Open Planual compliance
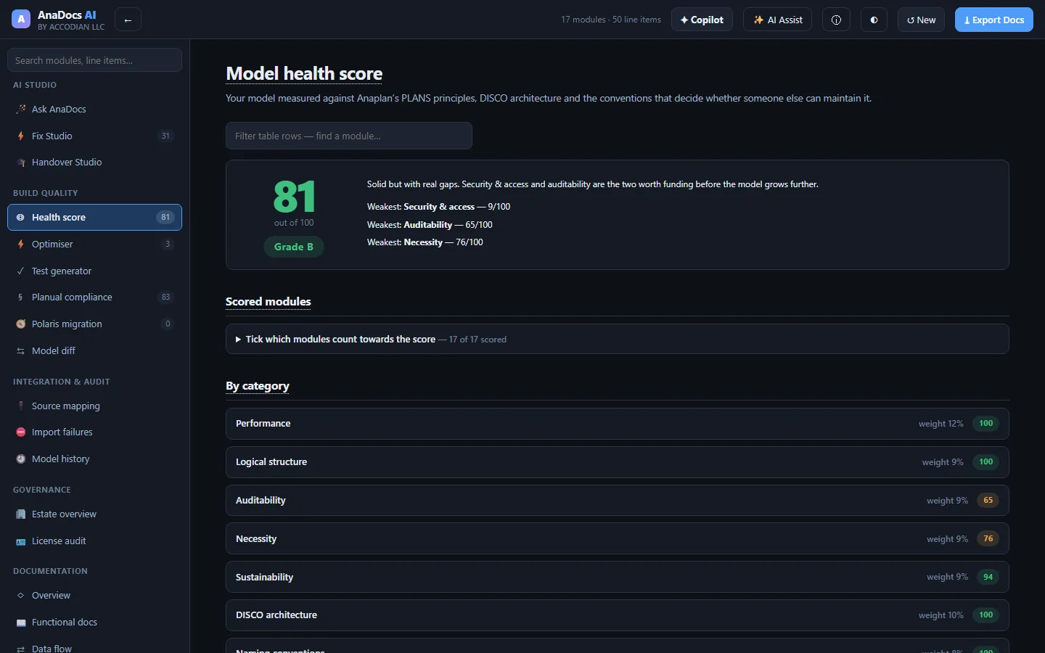1045x653 pixels. coord(94,297)
